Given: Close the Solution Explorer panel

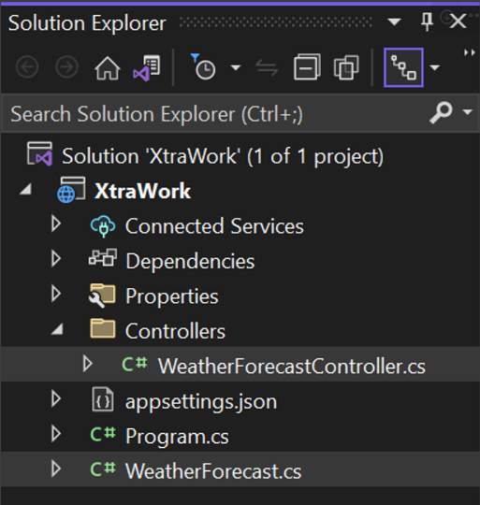Looking at the screenshot, I should click(x=458, y=22).
